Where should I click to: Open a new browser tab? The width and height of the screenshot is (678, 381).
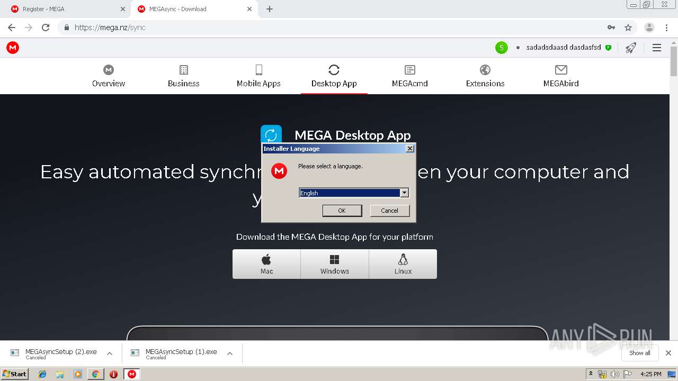pyautogui.click(x=269, y=9)
